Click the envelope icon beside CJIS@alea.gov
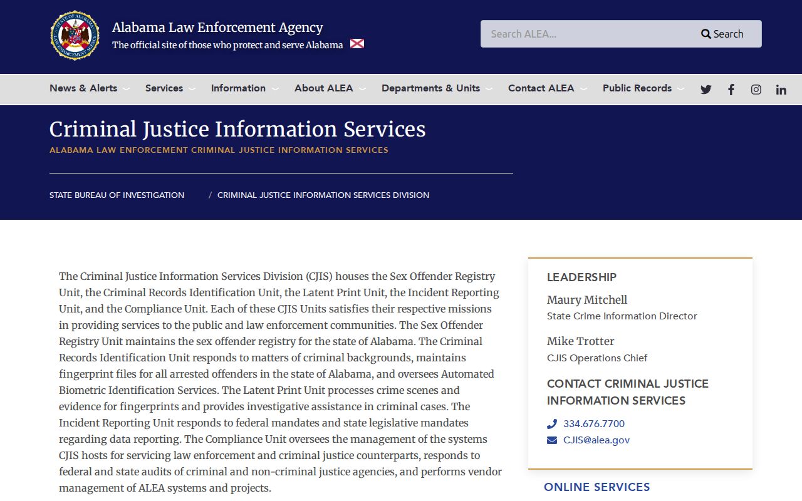Viewport: 802px width, 501px height. [552, 440]
